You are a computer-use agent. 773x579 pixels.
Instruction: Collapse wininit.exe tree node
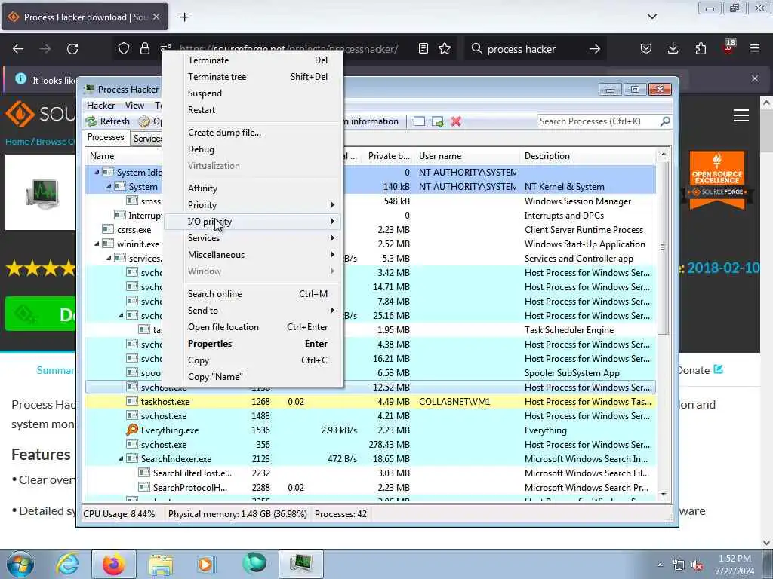[x=97, y=244]
